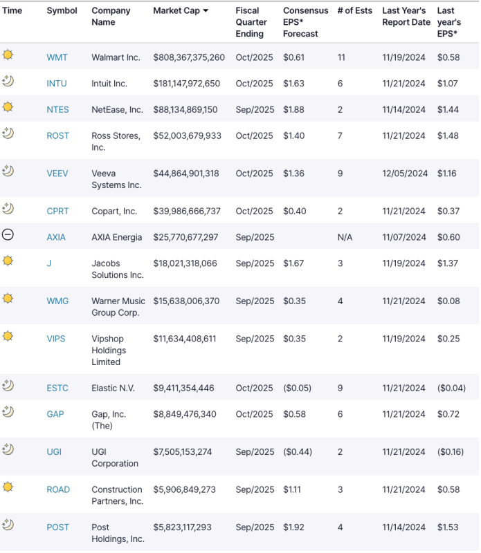This screenshot has width=481, height=553.
Task: Select the VIPS ticker link
Action: point(57,337)
